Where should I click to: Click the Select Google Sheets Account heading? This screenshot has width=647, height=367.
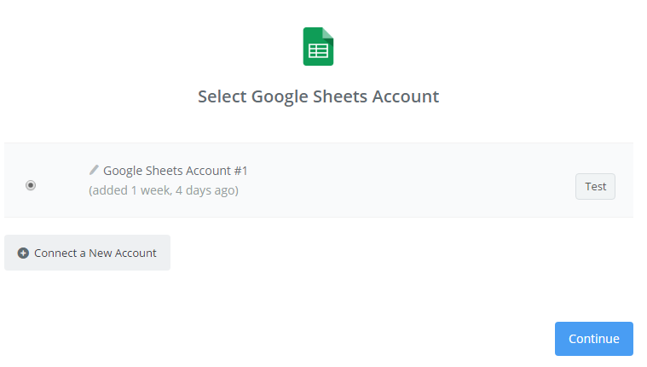(x=318, y=96)
